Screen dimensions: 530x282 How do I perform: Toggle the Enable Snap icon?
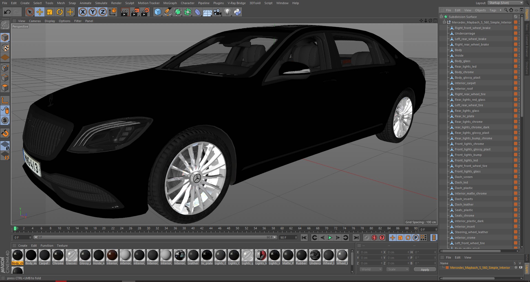5,133
